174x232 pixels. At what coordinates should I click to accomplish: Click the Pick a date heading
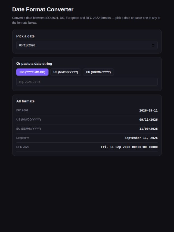coord(25,36)
